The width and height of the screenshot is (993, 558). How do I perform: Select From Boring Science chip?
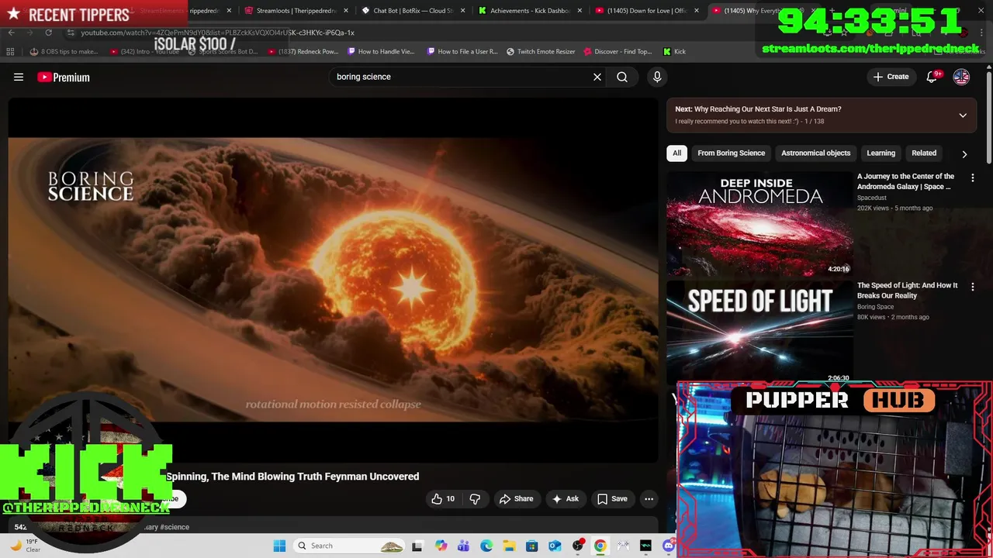click(731, 153)
